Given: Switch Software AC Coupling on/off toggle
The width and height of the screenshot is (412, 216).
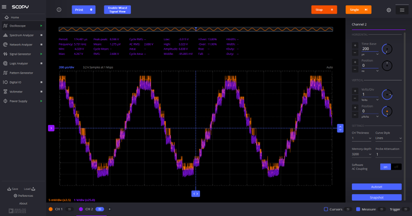Looking at the screenshot, I should point(391,167).
